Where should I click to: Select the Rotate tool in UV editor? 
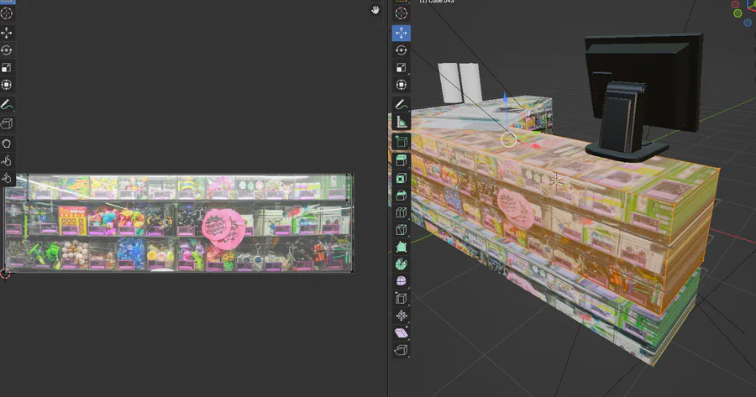[6, 50]
